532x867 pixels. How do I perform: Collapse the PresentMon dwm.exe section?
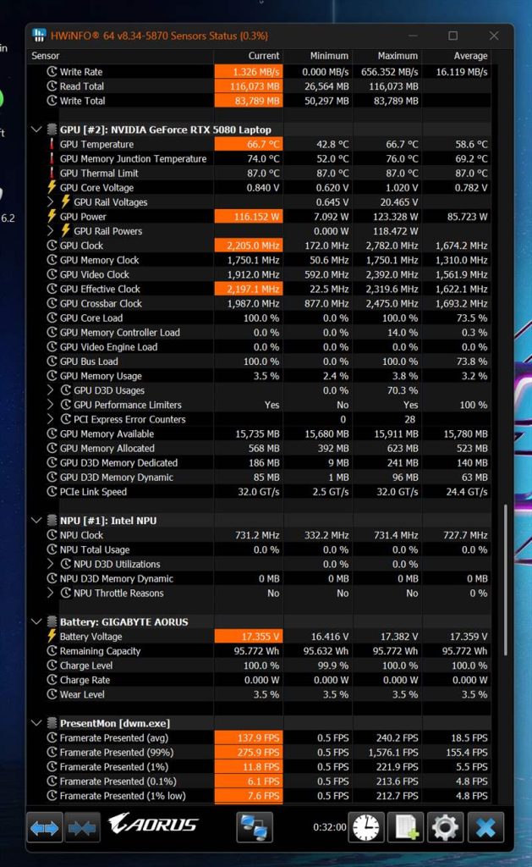pos(36,724)
